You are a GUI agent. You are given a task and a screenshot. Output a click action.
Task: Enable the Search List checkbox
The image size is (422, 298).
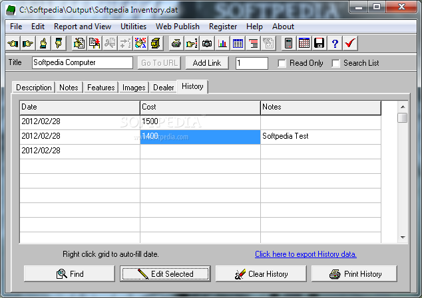(335, 63)
